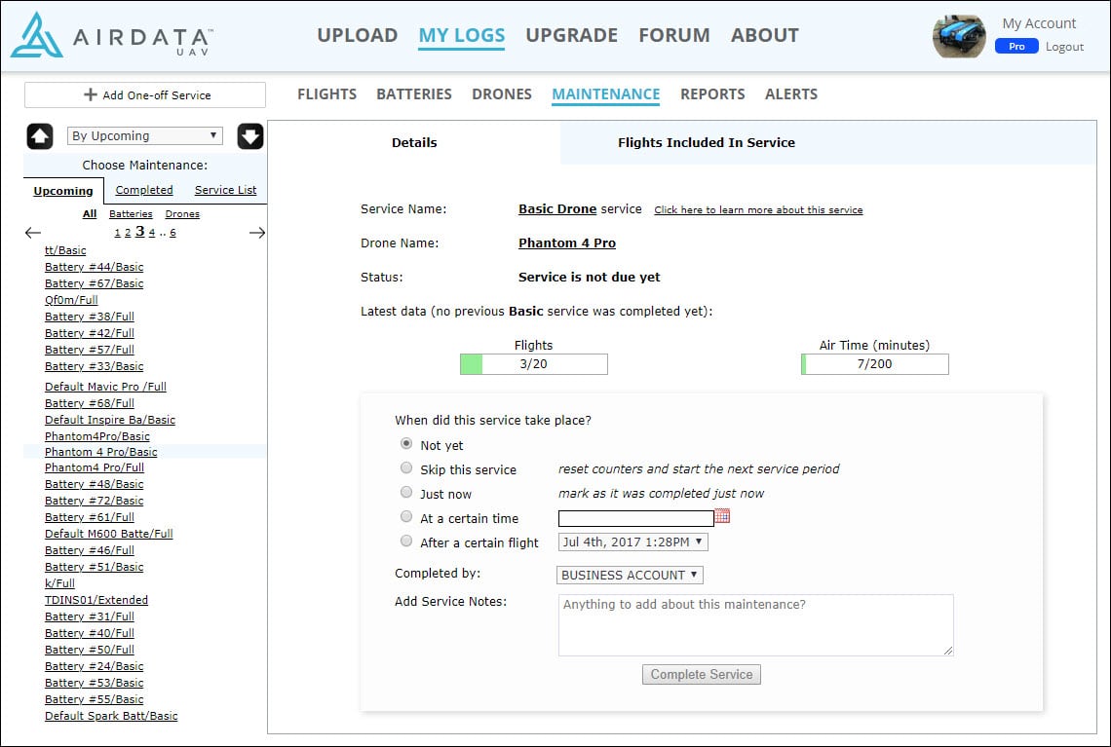1111x747 pixels.
Task: Open the Phantom 4 Pro drone name link
Action: pyautogui.click(x=567, y=243)
